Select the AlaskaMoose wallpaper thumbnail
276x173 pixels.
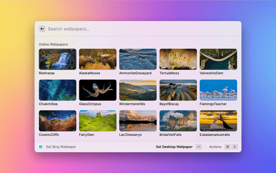point(97,59)
